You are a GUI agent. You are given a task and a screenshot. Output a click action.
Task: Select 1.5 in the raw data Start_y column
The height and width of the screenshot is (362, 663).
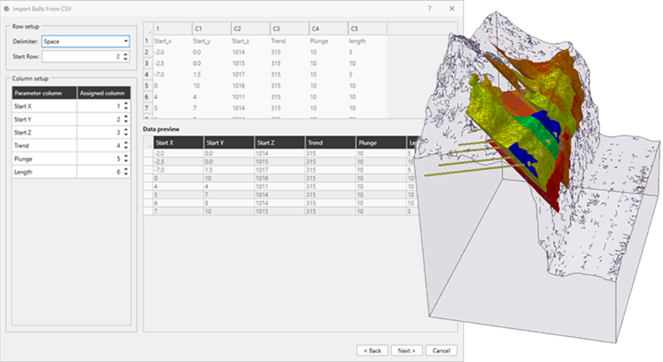pyautogui.click(x=211, y=74)
